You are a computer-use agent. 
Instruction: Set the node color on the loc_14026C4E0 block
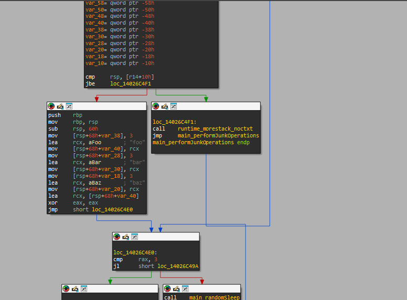click(x=117, y=237)
